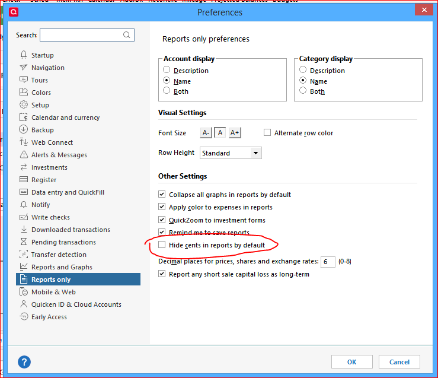Open the Row Height dropdown

pos(231,153)
